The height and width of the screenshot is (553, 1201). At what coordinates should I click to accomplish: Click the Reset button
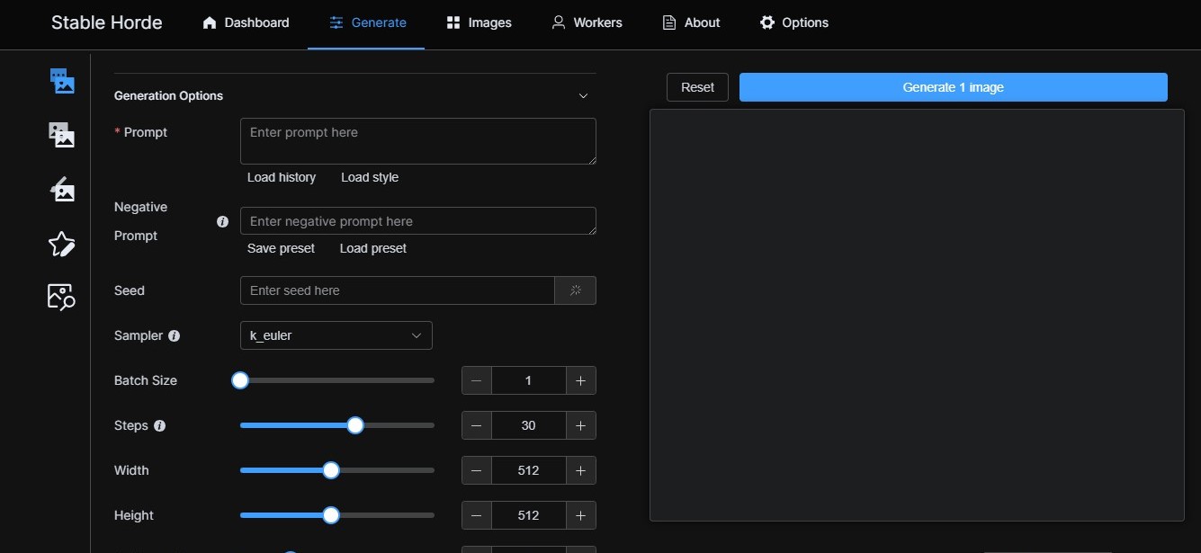click(x=696, y=86)
